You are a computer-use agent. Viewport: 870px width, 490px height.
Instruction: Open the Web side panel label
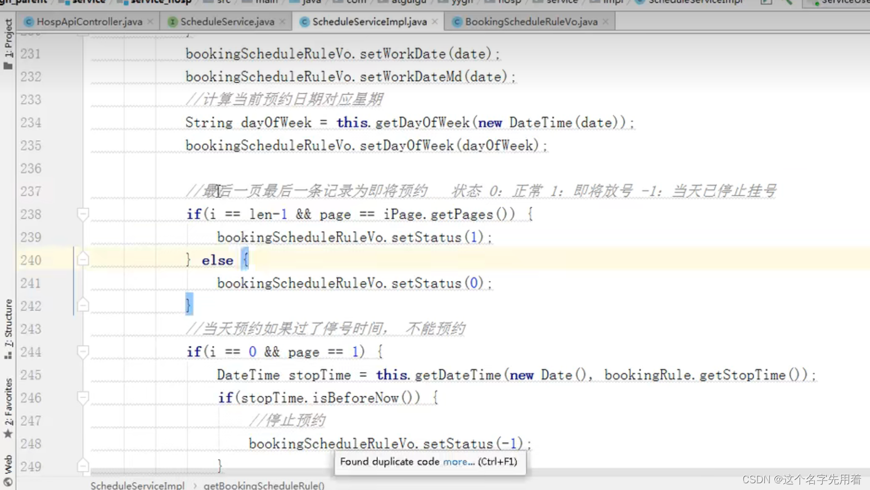pos(8,465)
